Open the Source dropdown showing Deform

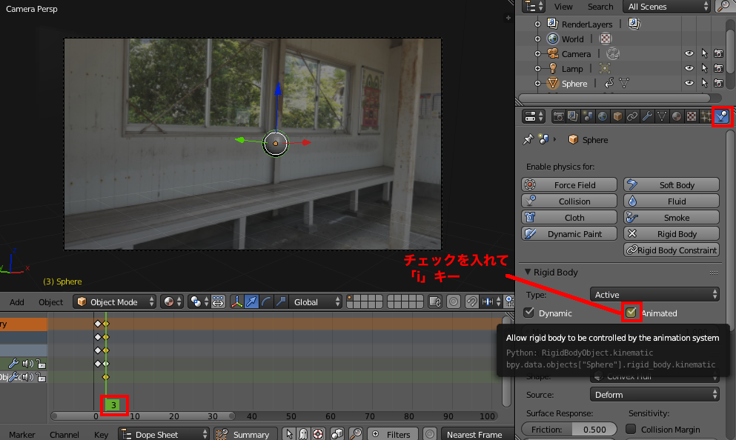pos(654,395)
